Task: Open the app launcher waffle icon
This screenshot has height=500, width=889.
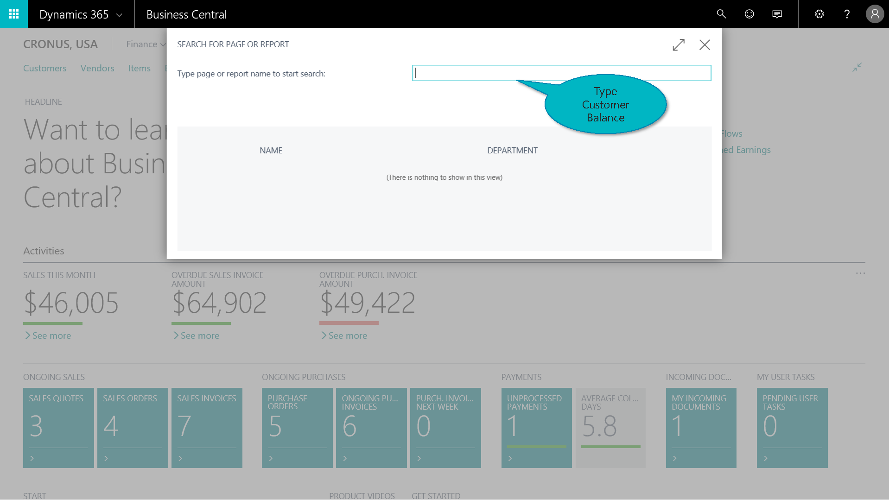Action: (x=14, y=14)
